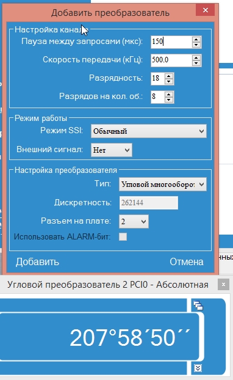Image resolution: width=233 pixels, height=380 pixels.
Task: Click the Внешний сигнал label
Action: (x=49, y=149)
